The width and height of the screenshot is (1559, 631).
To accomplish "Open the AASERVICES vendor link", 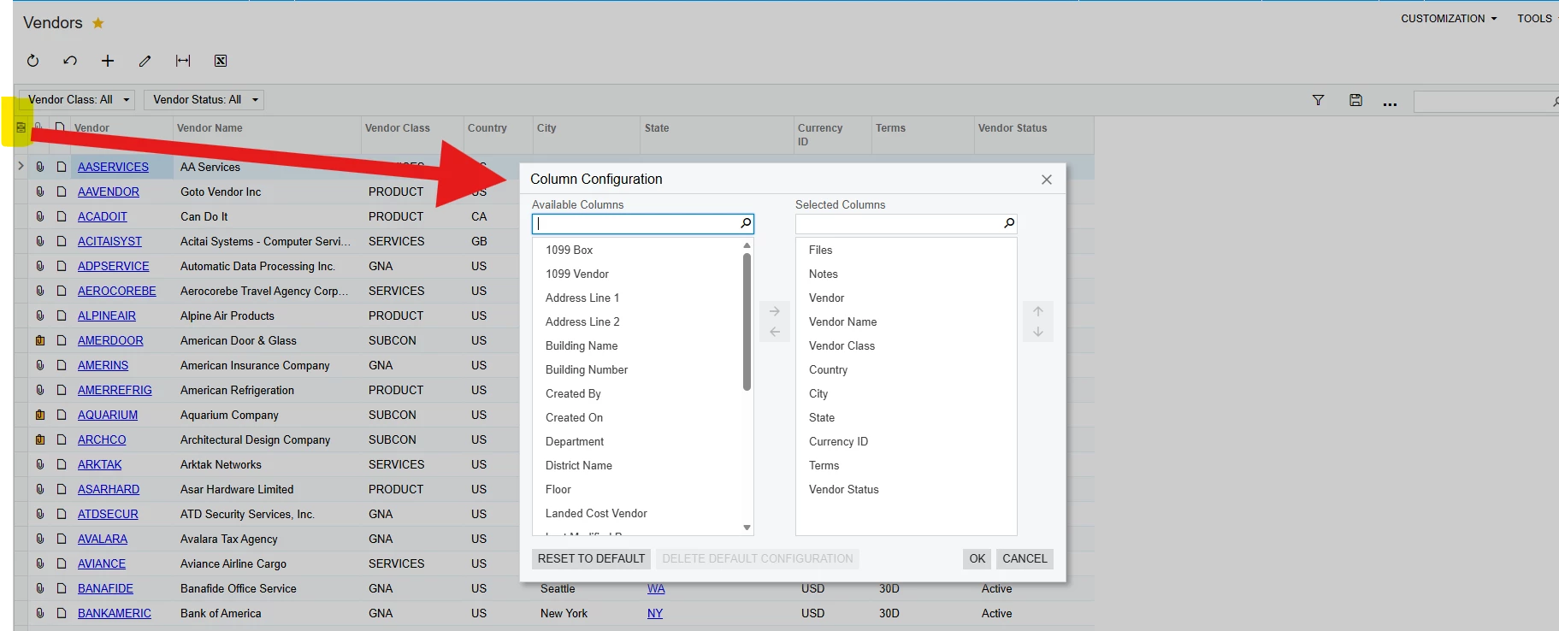I will pyautogui.click(x=113, y=167).
